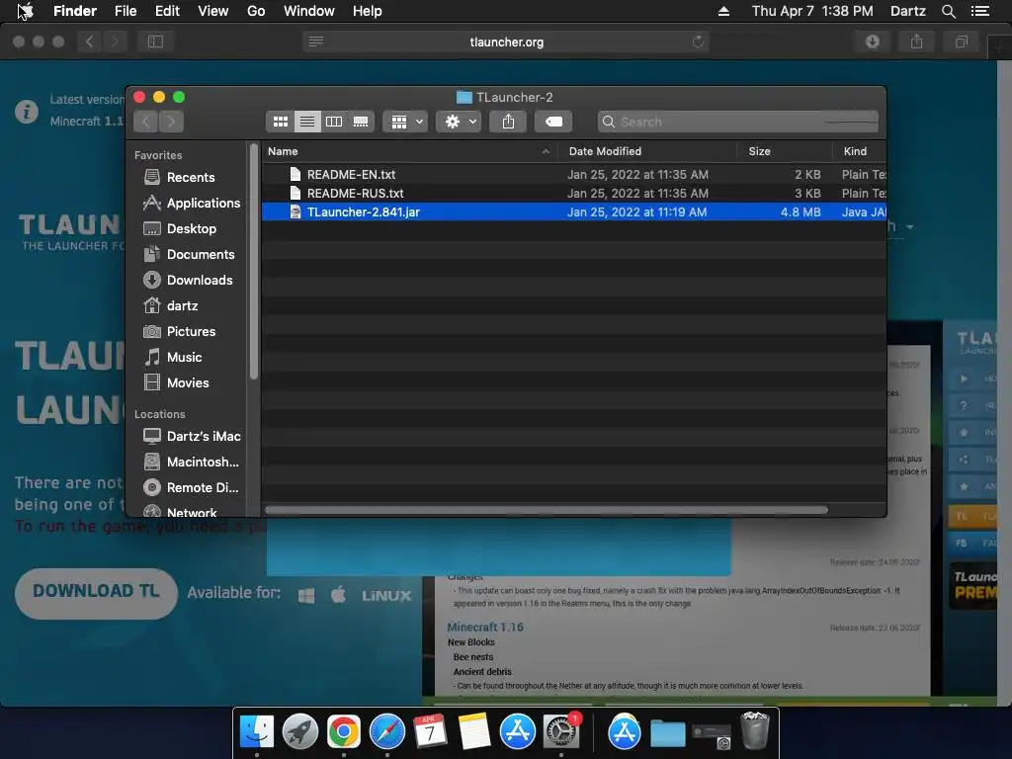Go forward in Finder window
Screen dimensions: 1012x759
click(171, 122)
